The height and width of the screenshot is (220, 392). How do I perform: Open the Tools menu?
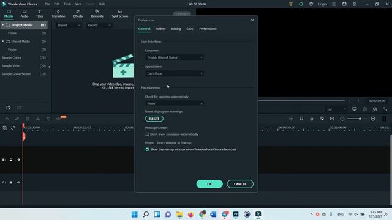coord(67,4)
